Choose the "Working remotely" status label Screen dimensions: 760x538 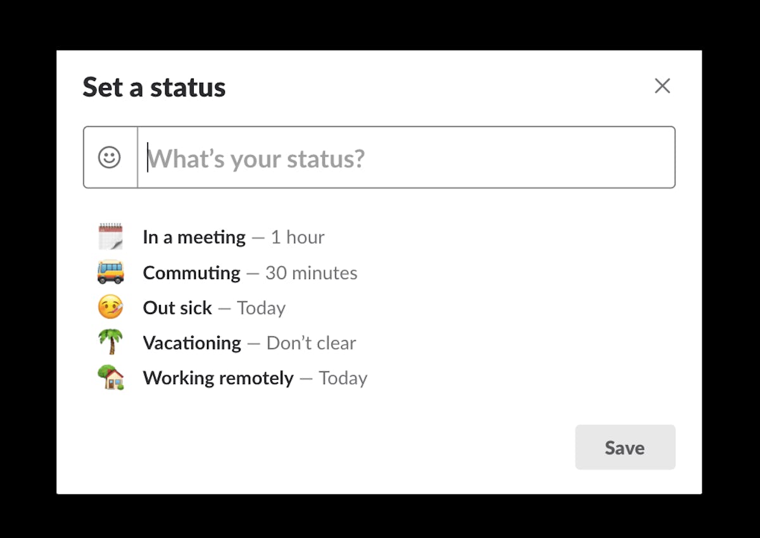[218, 378]
